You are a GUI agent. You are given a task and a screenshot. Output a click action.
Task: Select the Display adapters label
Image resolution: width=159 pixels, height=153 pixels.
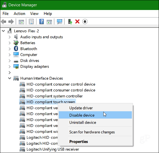pyautogui.click(x=35, y=67)
